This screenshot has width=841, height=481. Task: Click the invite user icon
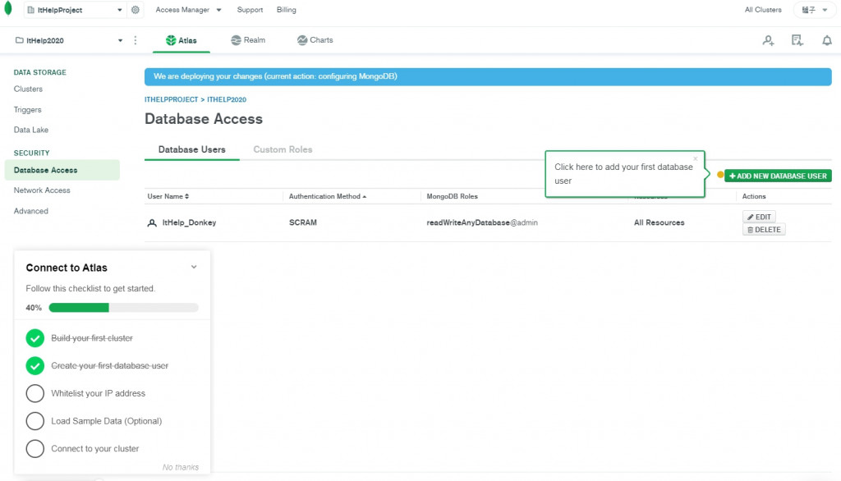(768, 40)
